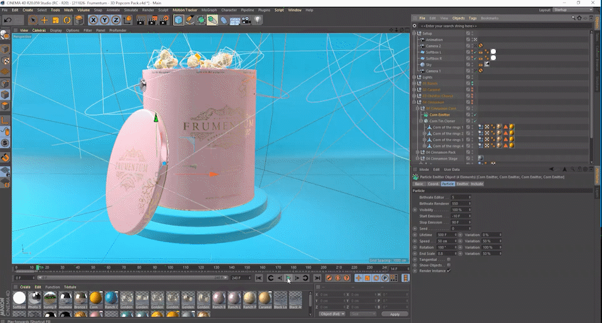
Task: Add a Cube primitive object
Action: coord(179,20)
